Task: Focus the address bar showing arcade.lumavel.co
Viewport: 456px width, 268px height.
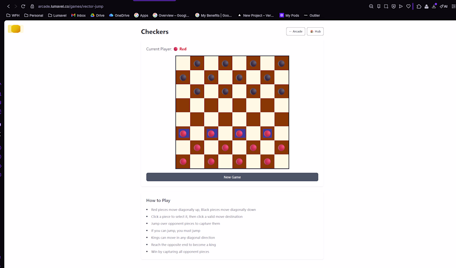Action: [x=70, y=6]
